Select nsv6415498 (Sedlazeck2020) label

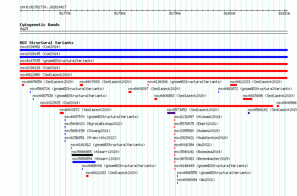coord(269,96)
